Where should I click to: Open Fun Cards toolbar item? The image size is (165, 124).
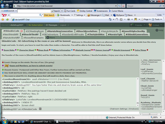coord(70,11)
